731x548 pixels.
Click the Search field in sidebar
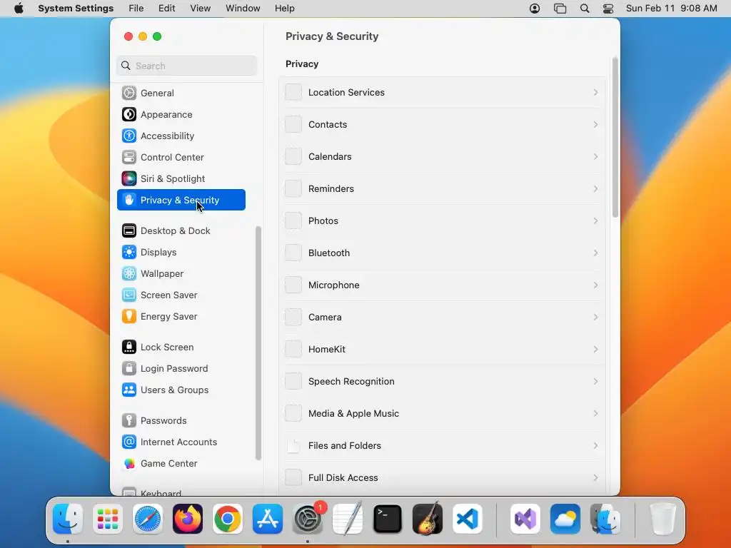click(186, 66)
